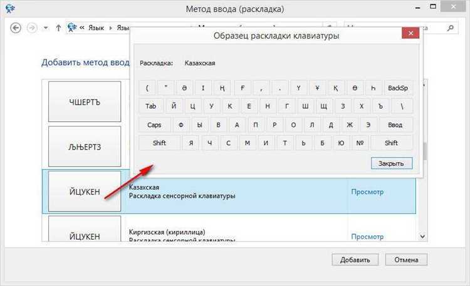Click the Закрыть button
The height and width of the screenshot is (286, 470).
[x=392, y=163]
